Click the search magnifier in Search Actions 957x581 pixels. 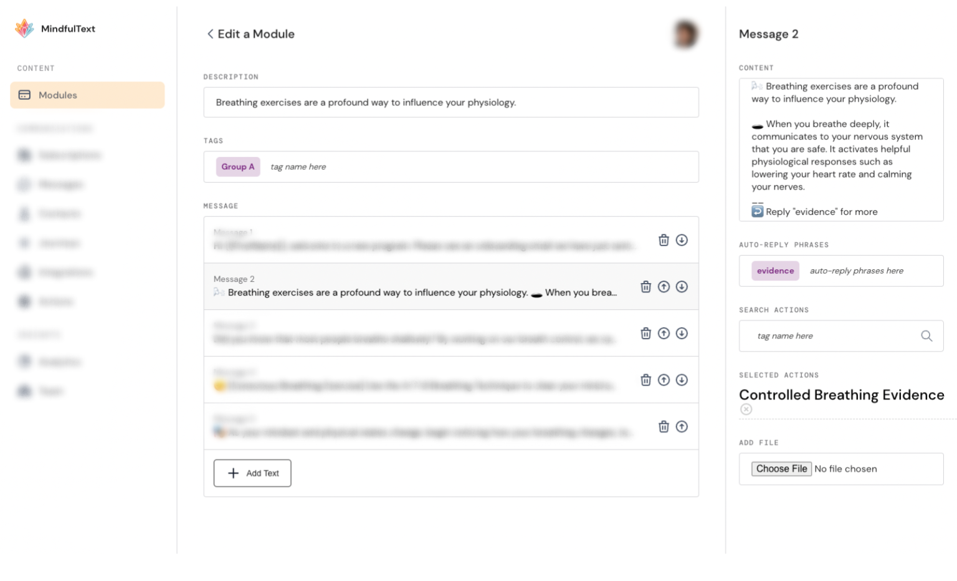click(x=926, y=336)
